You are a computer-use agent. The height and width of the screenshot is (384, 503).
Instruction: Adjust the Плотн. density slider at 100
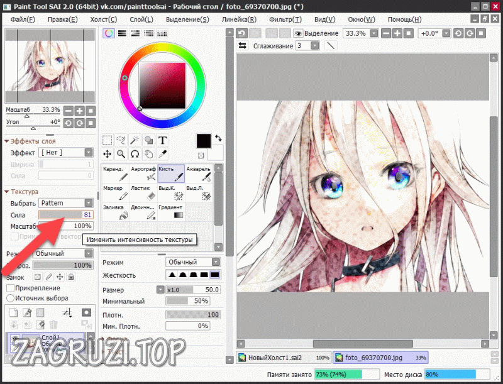click(193, 315)
